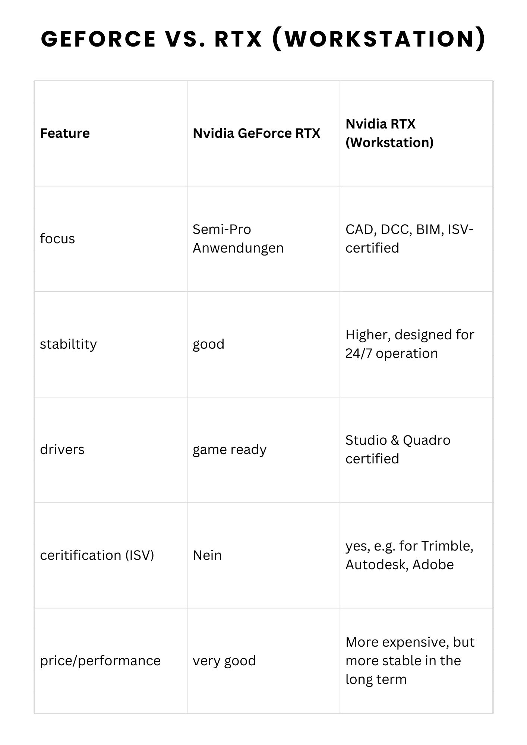Click the GEFORCE VS. RTX (WORKSTATION) title
This screenshot has width=527, height=745.
263,39
